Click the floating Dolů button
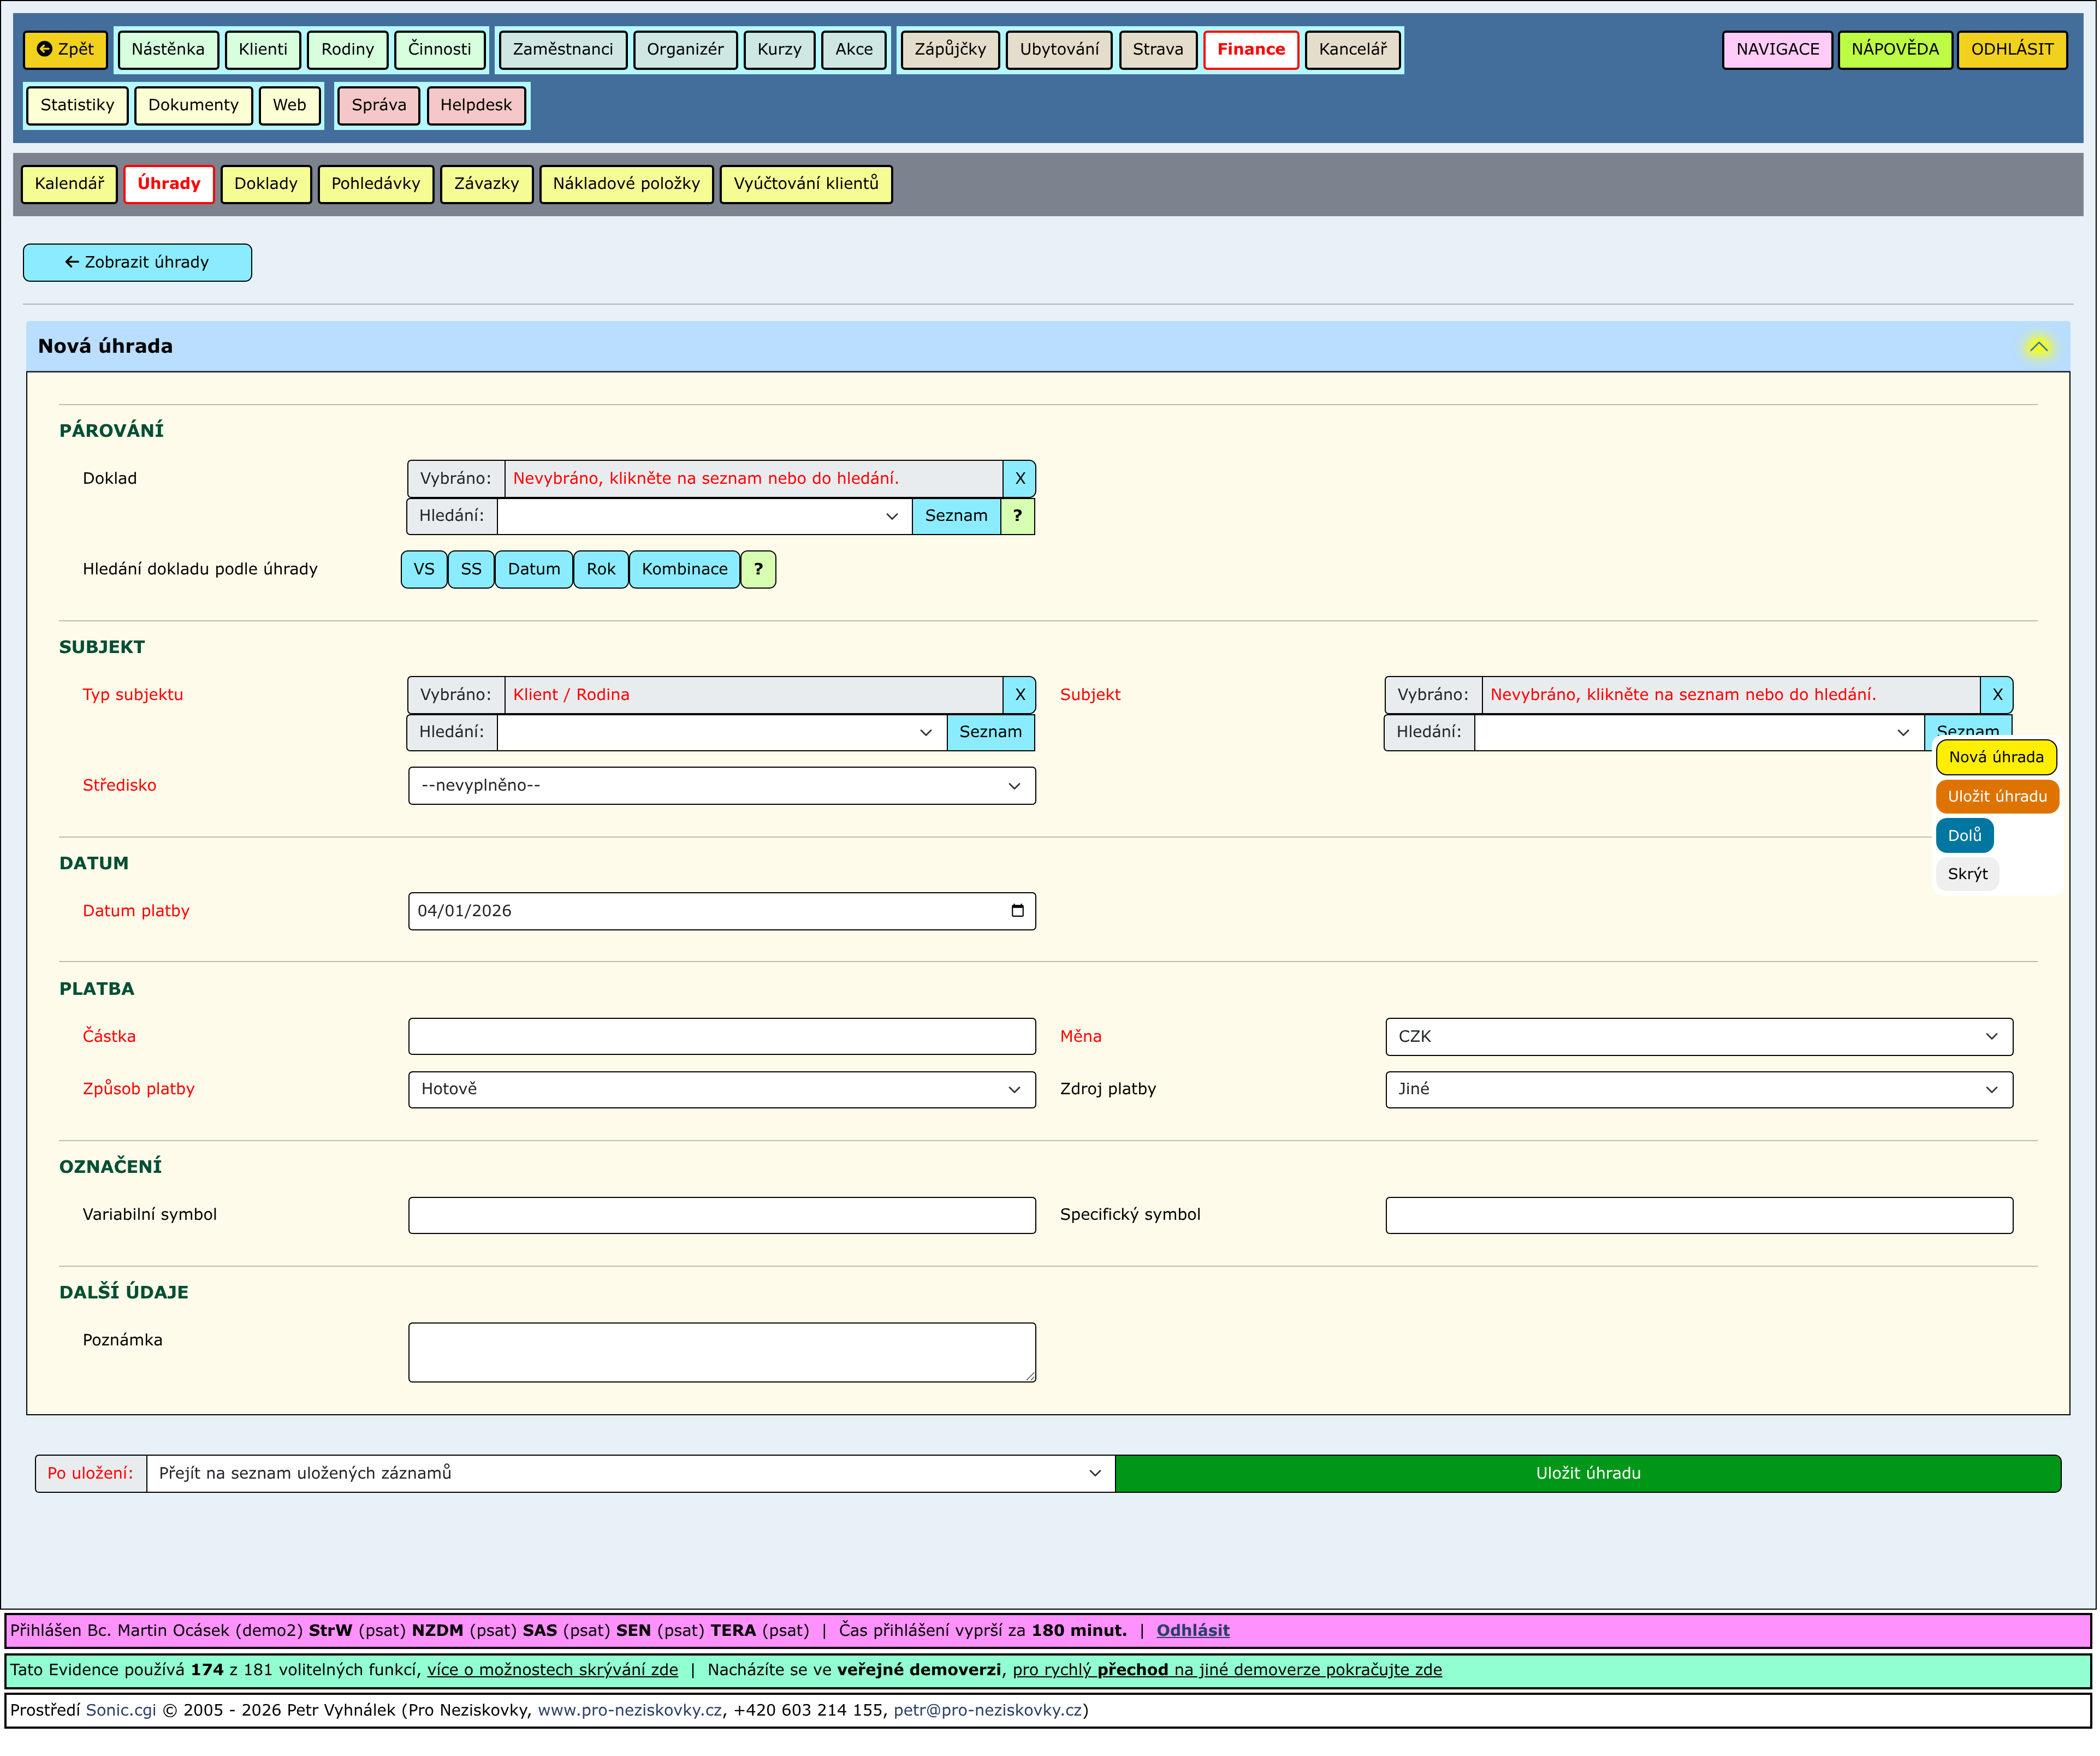 (1965, 836)
